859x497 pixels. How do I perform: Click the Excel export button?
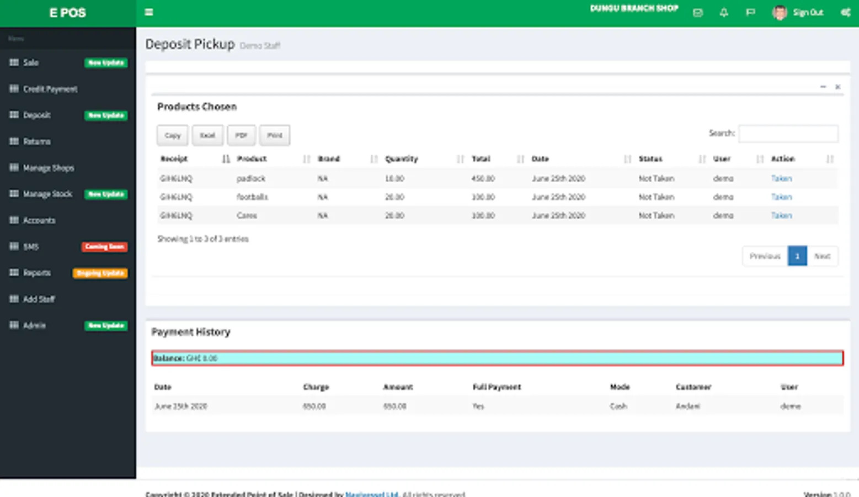[x=207, y=135]
